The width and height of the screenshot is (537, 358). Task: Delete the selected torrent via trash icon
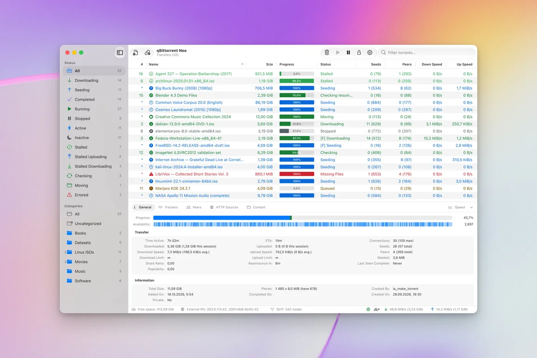(327, 52)
